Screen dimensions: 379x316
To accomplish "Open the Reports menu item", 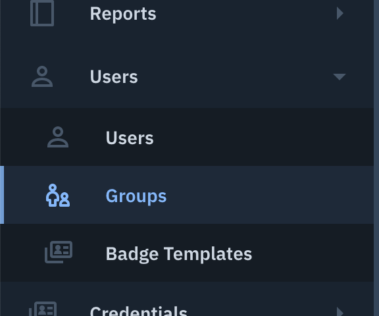I will pyautogui.click(x=123, y=14).
